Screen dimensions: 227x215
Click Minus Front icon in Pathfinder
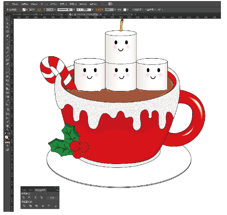coord(30,198)
